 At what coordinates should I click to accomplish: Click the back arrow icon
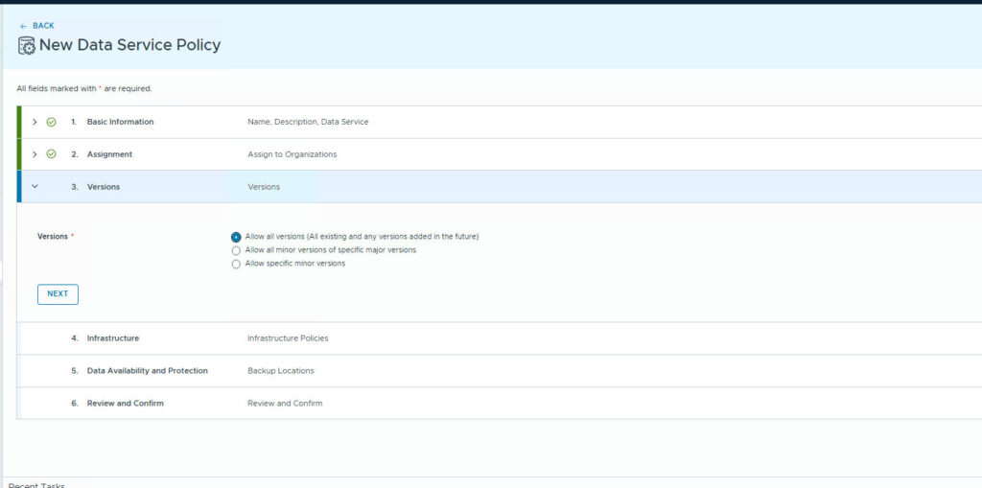[x=23, y=26]
